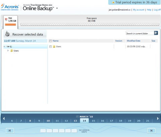Click the email address jan.polzer@maxiorel.cz
Image resolution: width=161 pixels, height=137 pixels.
119,10
